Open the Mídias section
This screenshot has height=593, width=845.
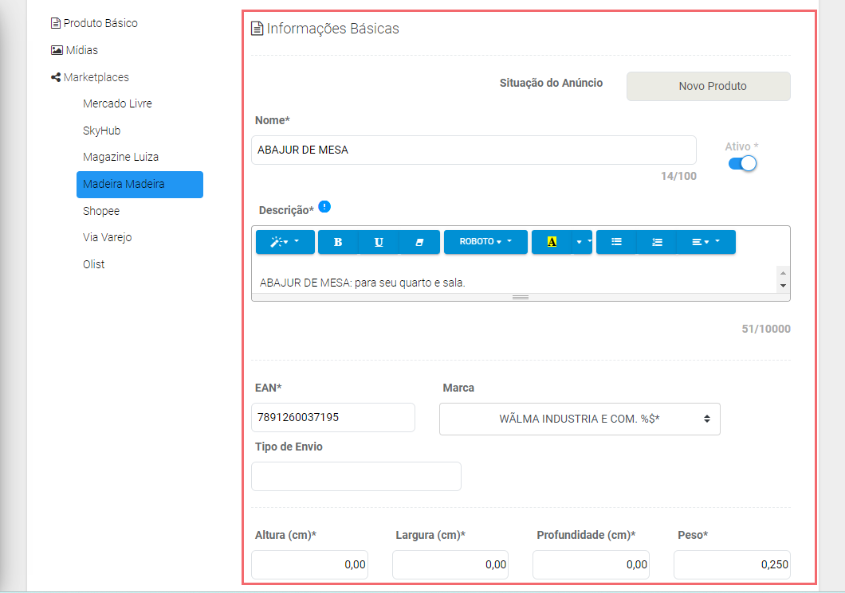(74, 50)
